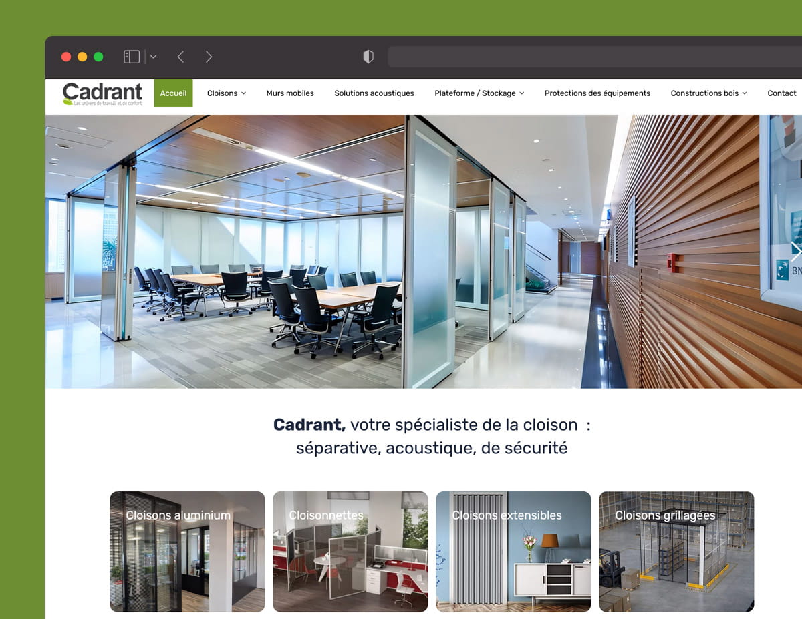Open the Contact page link

click(x=781, y=93)
